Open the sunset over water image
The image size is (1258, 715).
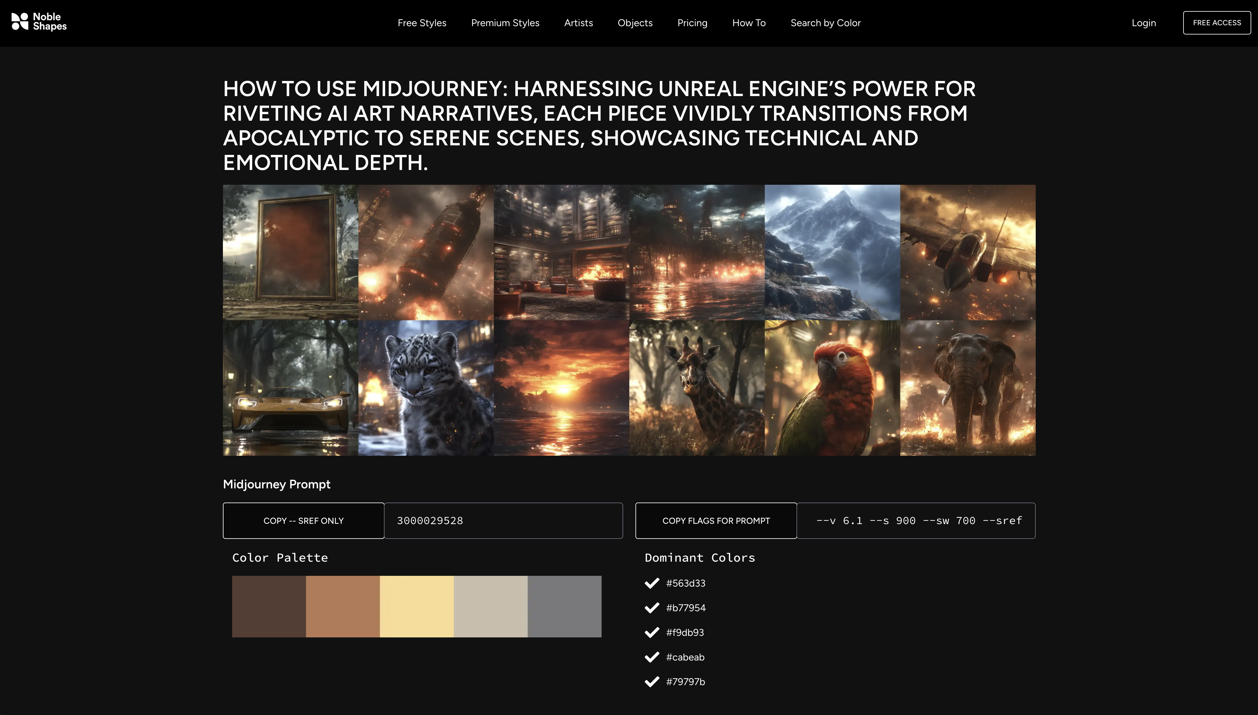[x=562, y=388]
